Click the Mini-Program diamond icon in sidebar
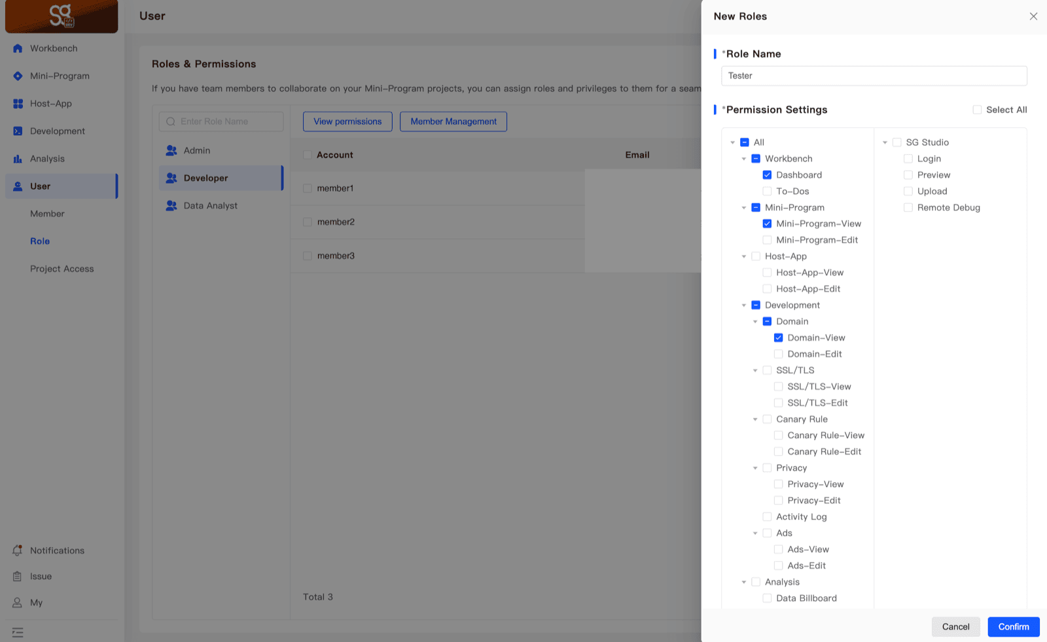The image size is (1047, 642). click(x=18, y=76)
